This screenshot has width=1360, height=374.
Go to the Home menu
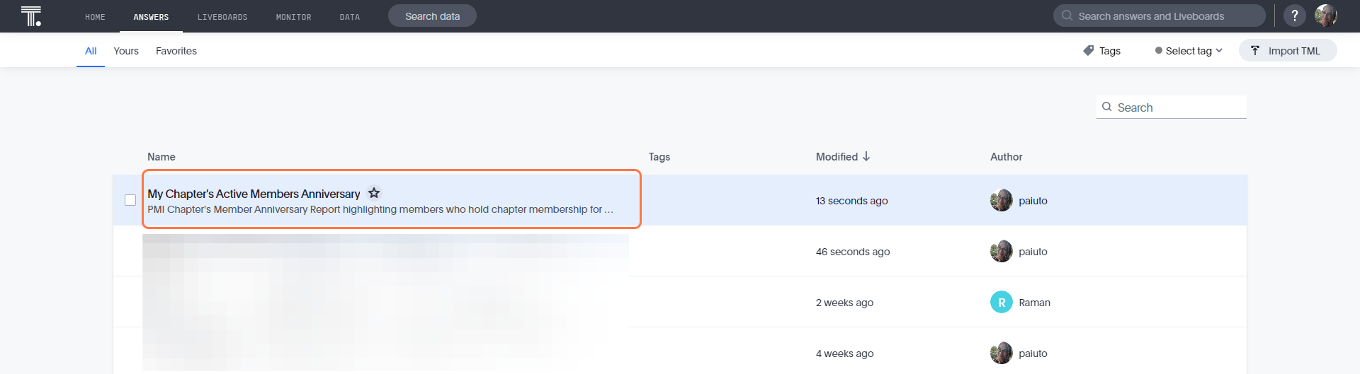[95, 17]
